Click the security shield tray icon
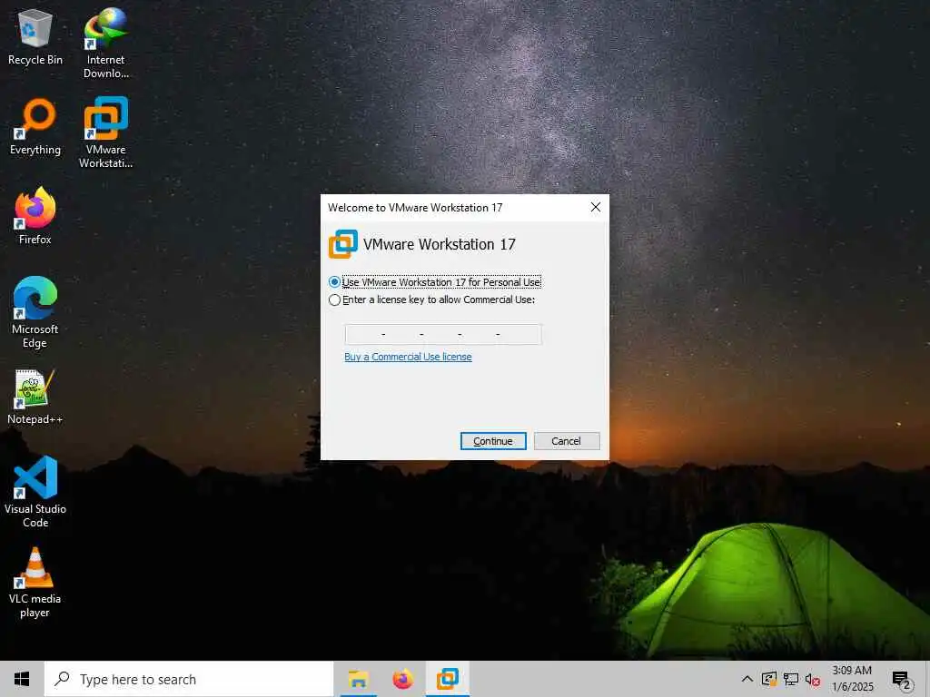The image size is (930, 697). tap(769, 679)
